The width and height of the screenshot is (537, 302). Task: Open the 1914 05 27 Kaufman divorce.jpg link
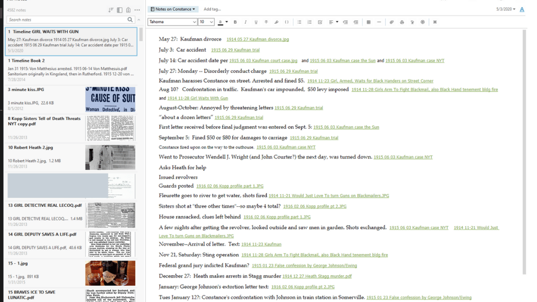[x=258, y=39]
